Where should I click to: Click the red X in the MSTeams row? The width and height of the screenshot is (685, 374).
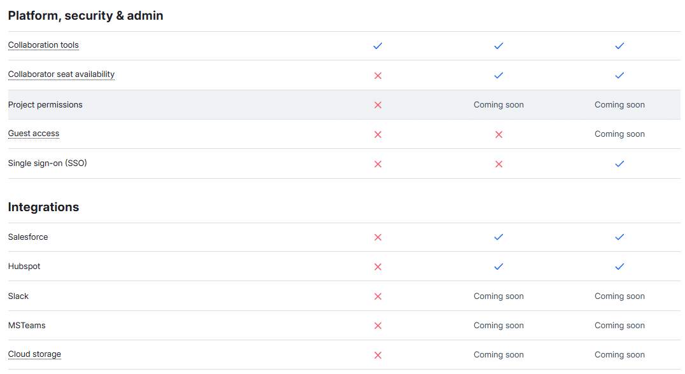[x=378, y=326]
